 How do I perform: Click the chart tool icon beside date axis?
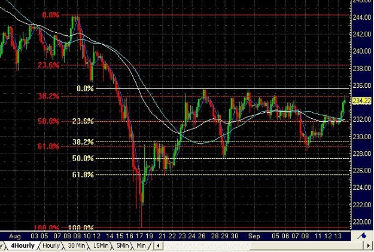(x=362, y=236)
